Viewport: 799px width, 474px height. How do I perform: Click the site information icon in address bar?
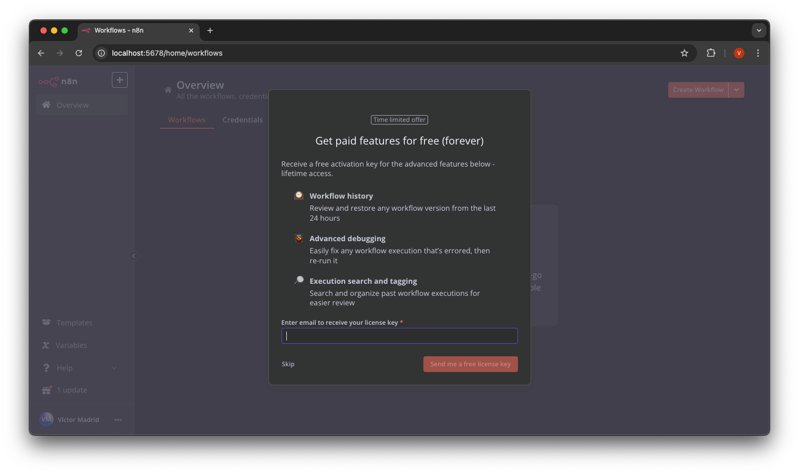[102, 53]
